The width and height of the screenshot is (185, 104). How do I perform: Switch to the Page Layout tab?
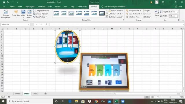(x=30, y=7)
